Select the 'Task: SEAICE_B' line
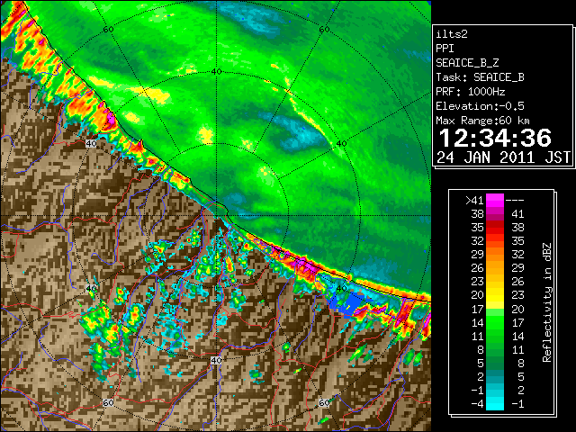 pyautogui.click(x=480, y=77)
